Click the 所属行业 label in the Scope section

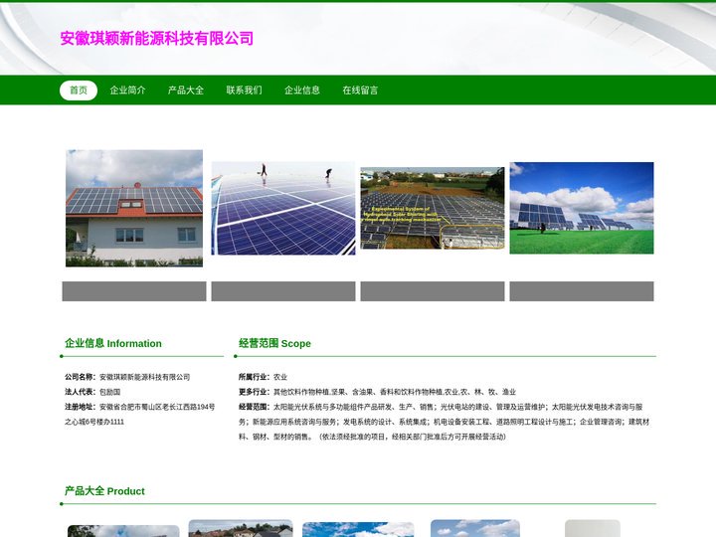coord(254,377)
